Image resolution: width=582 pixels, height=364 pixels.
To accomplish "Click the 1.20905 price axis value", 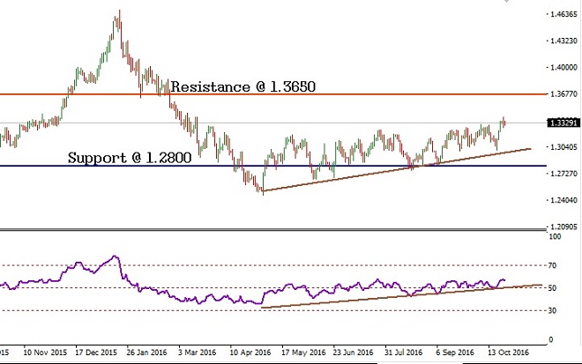I will click(x=563, y=227).
